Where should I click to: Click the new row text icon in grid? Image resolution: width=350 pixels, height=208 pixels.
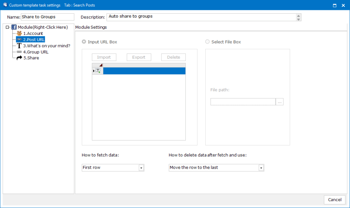pyautogui.click(x=98, y=71)
